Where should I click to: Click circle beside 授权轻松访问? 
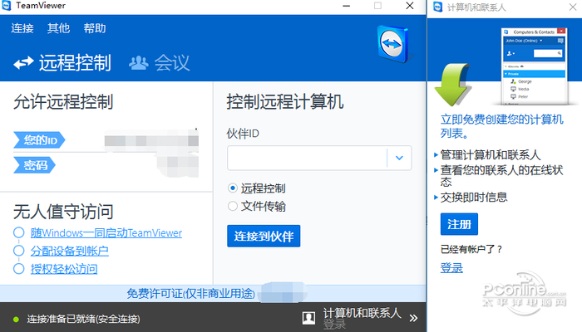(18, 269)
